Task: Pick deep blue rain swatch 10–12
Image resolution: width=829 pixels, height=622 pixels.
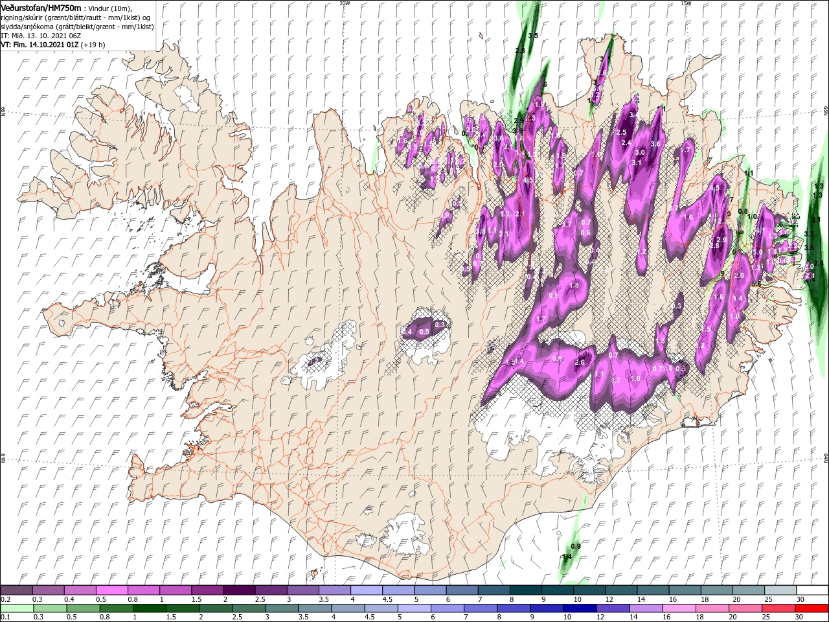Action: pos(581,608)
